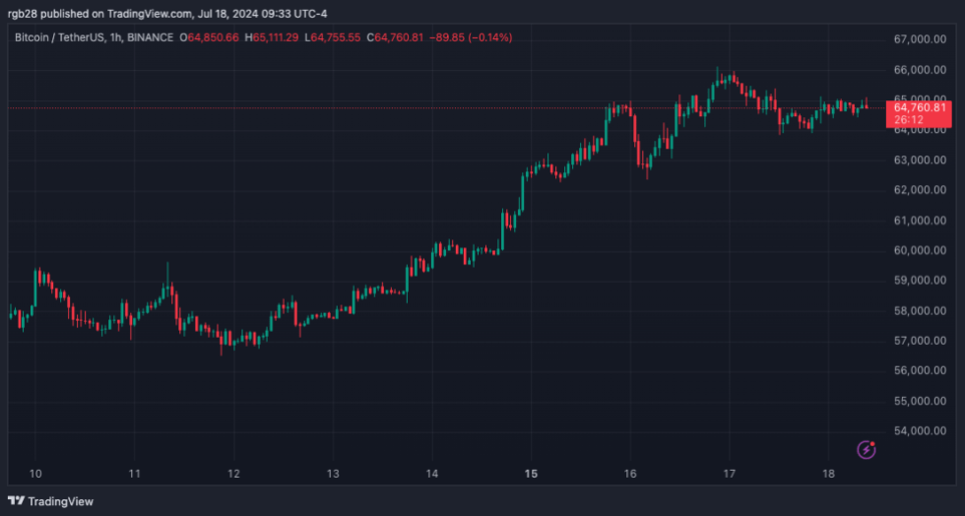Click the open price value O64,850.66
The height and width of the screenshot is (516, 965).
click(x=211, y=37)
